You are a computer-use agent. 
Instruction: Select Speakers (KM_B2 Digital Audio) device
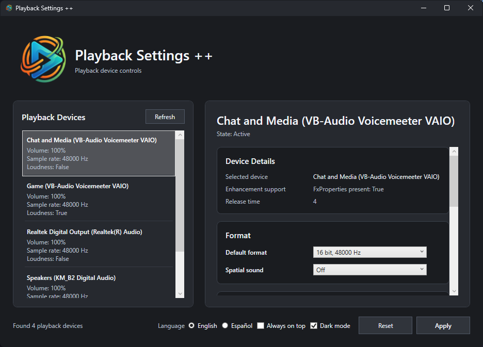click(99, 283)
